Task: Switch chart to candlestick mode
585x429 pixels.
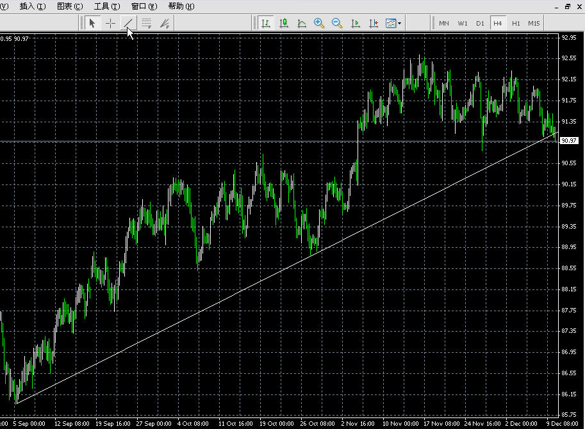Action: (x=284, y=23)
